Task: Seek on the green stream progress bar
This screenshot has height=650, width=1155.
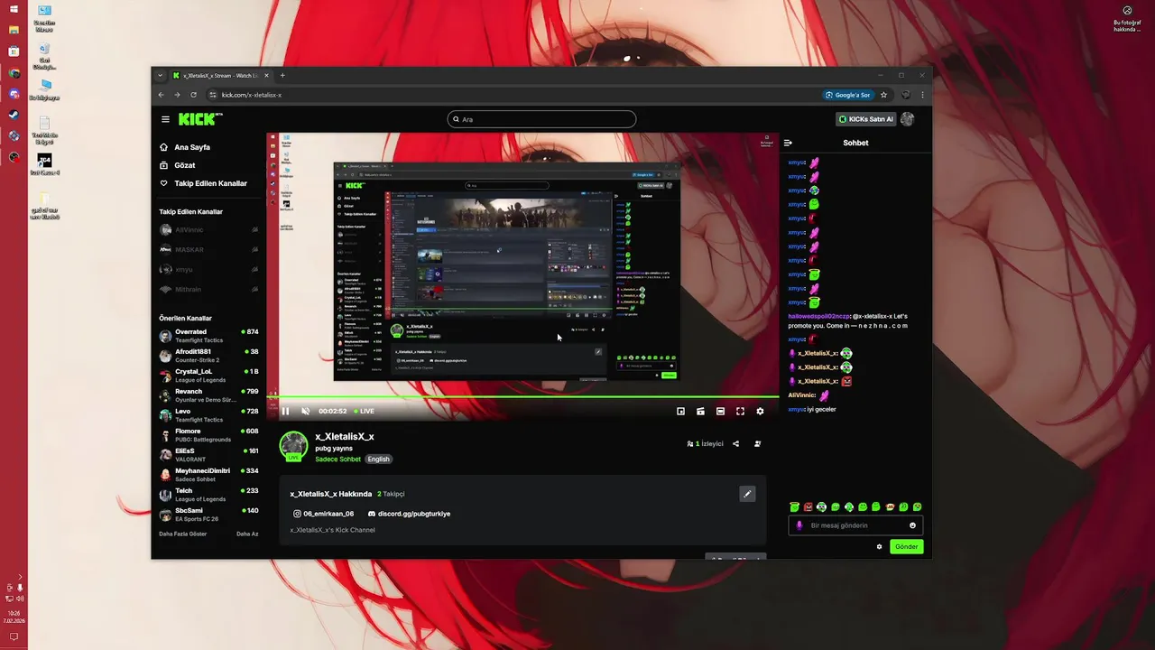Action: tap(523, 396)
